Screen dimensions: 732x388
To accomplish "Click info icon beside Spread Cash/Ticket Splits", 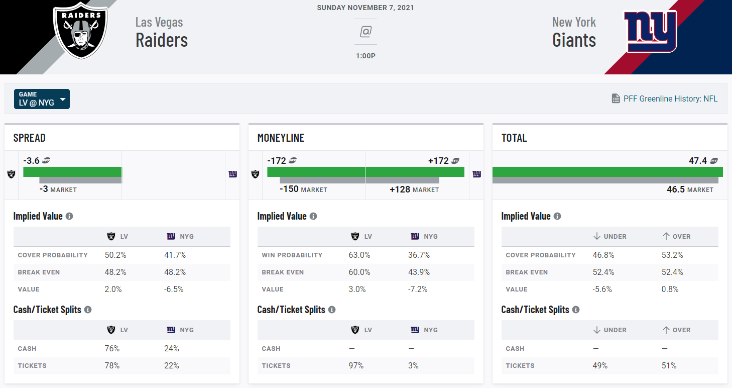I will (88, 310).
